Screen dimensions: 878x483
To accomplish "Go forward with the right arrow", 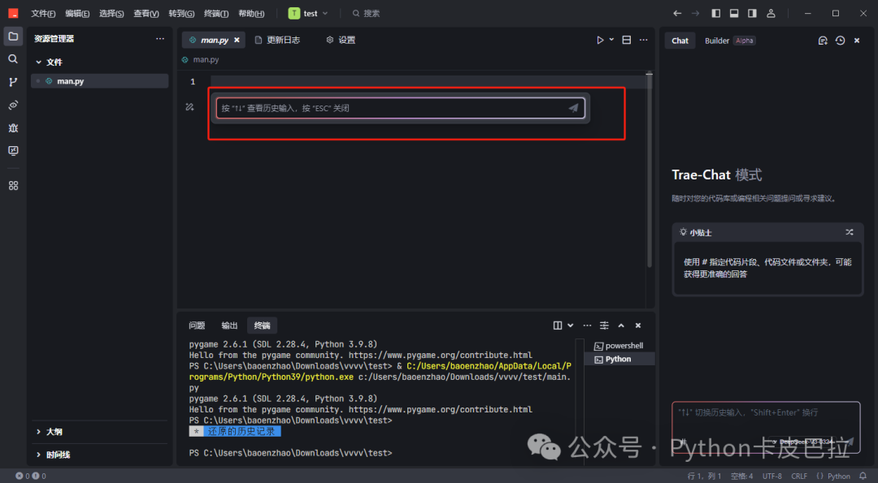I will click(695, 14).
